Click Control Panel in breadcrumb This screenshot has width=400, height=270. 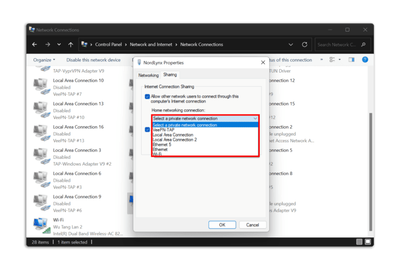[x=108, y=45]
